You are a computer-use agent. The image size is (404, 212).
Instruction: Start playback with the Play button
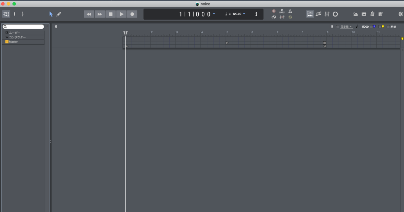121,14
